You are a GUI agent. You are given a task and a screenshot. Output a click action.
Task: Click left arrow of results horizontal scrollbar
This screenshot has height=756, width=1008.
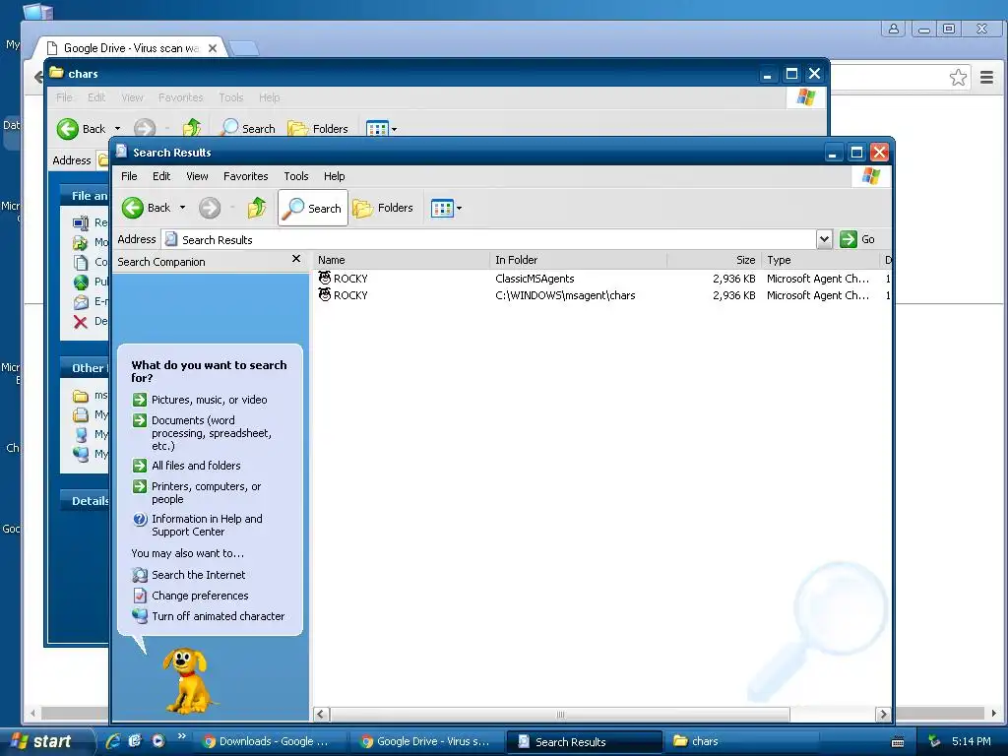[321, 715]
